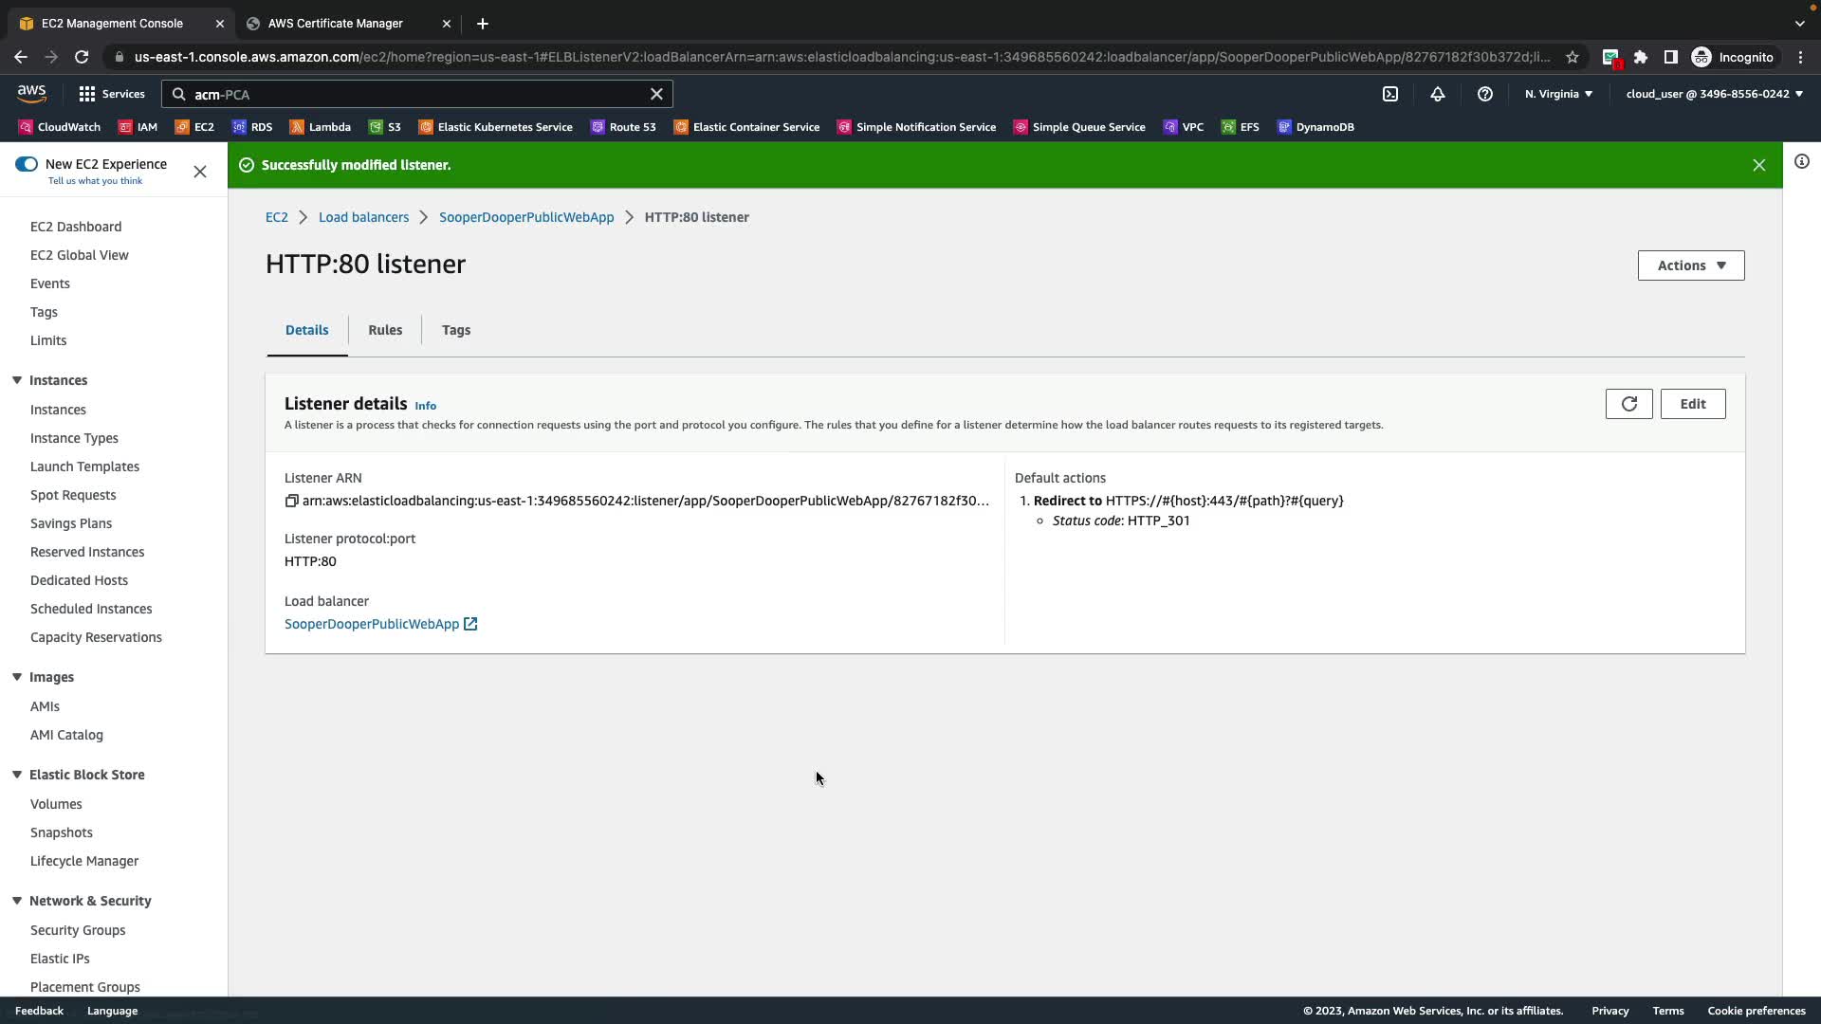The image size is (1821, 1024).
Task: Click the notifications bell icon
Action: [1438, 94]
